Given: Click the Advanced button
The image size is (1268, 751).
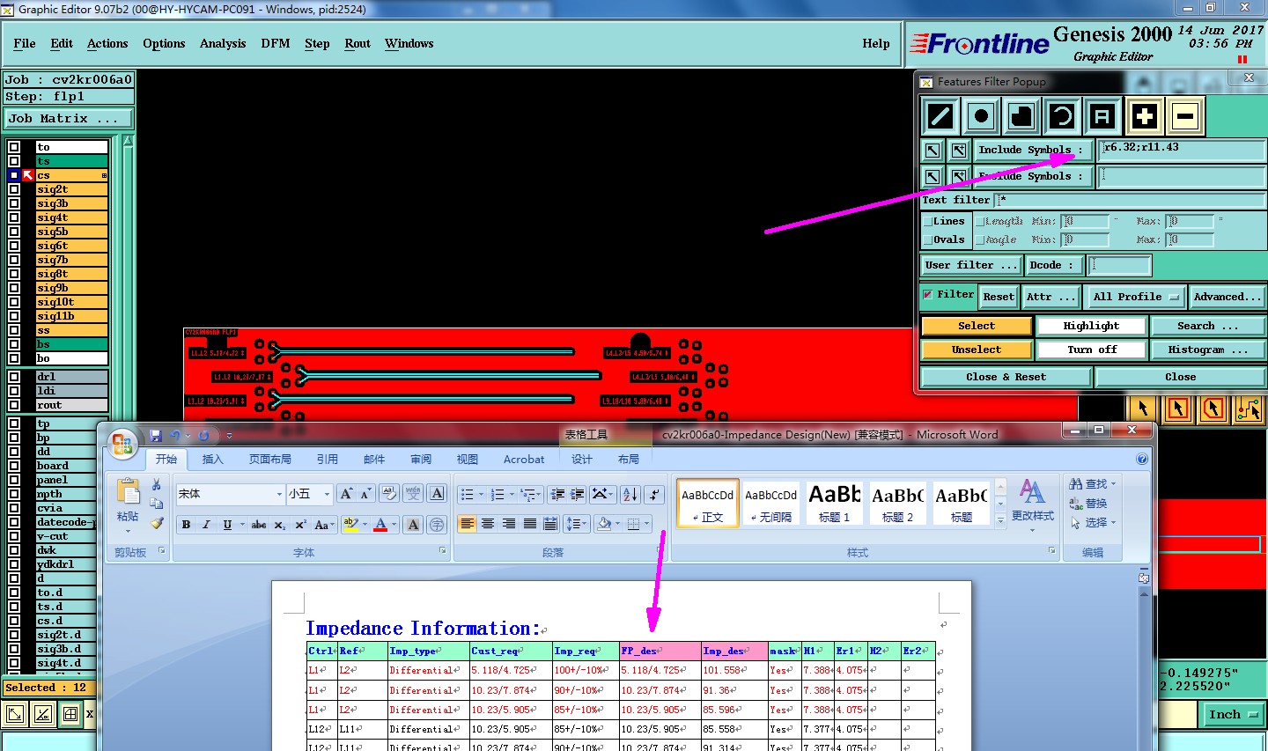Looking at the screenshot, I should pyautogui.click(x=1227, y=297).
